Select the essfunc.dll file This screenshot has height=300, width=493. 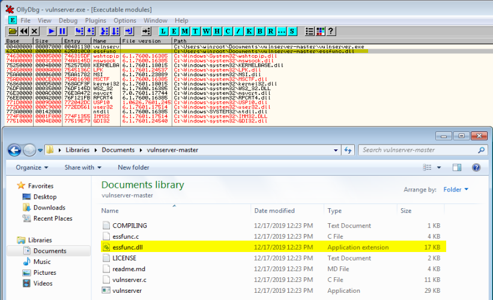pyautogui.click(x=273, y=247)
